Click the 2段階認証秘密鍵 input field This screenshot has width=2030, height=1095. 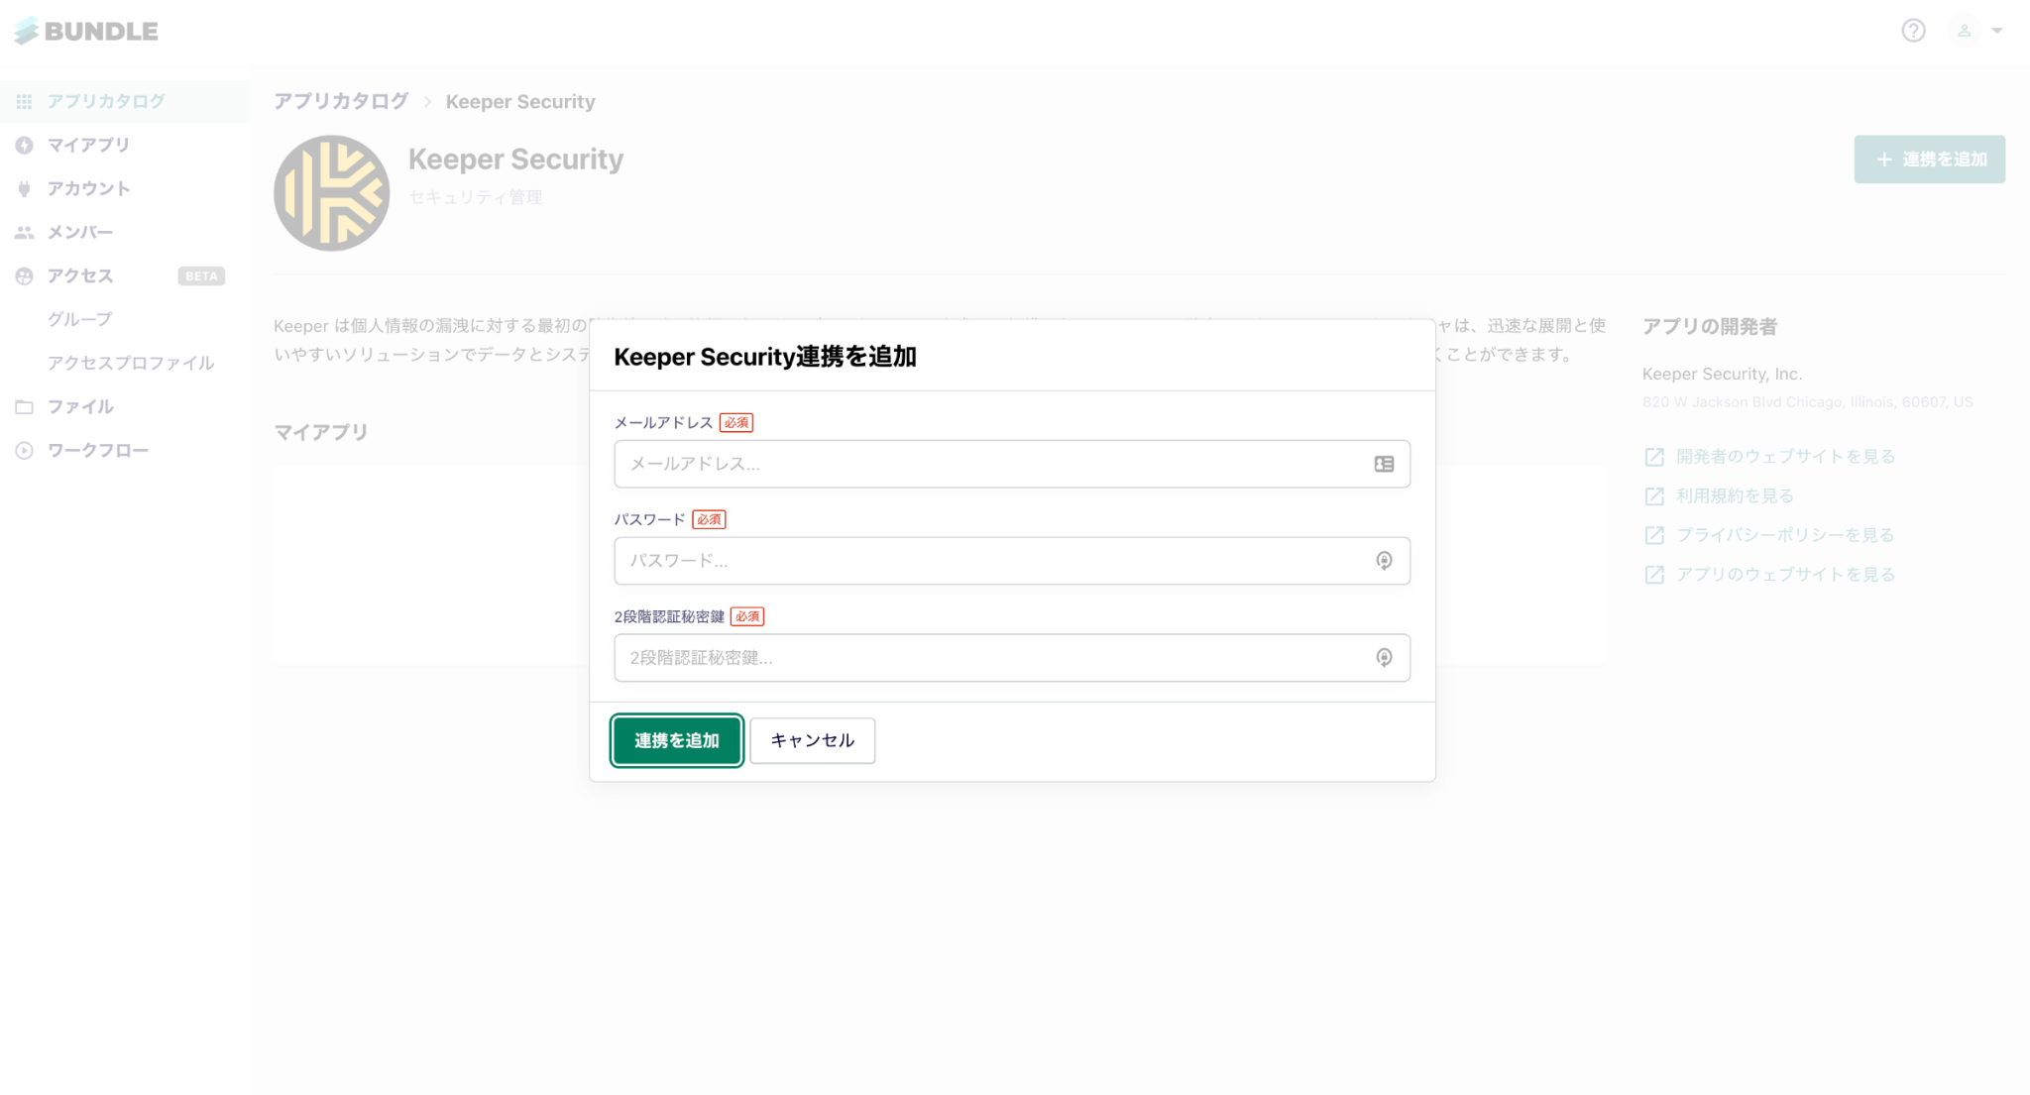[x=1012, y=658]
